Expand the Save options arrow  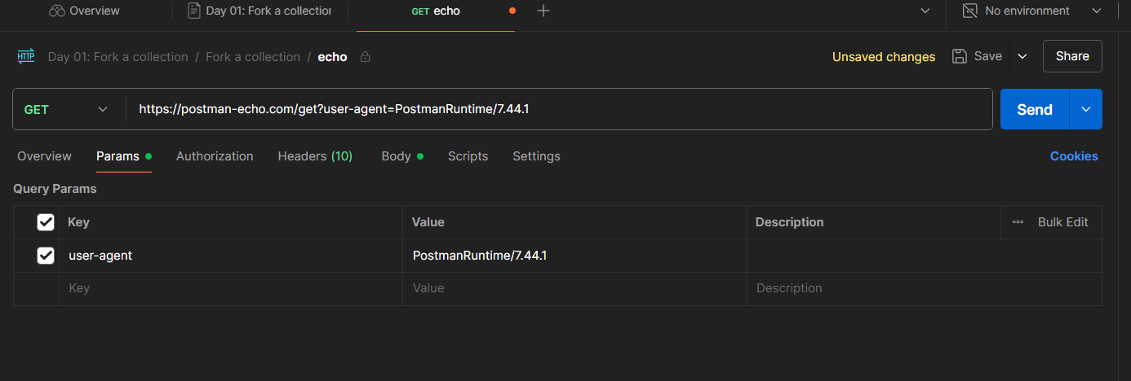coord(1022,56)
